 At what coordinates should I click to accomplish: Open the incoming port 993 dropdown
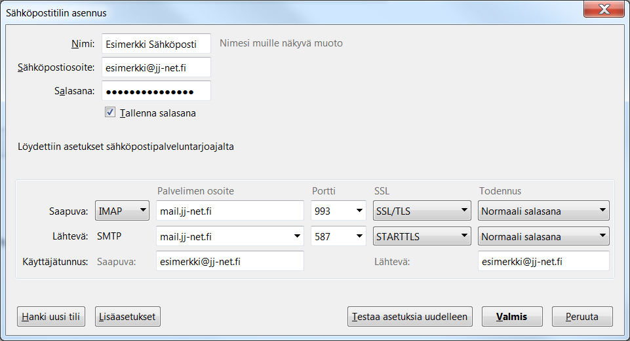[338, 211]
